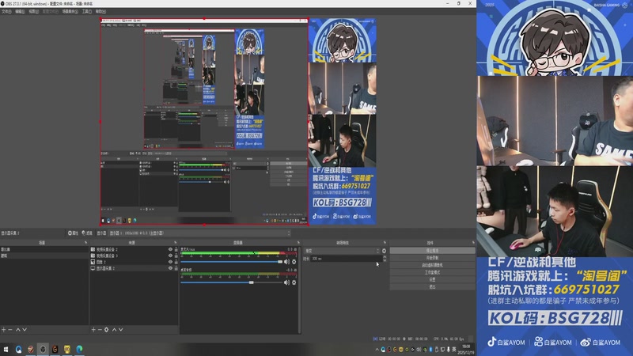This screenshot has height=356, width=633.
Task: Open the Windows Start menu
Action: point(6,349)
